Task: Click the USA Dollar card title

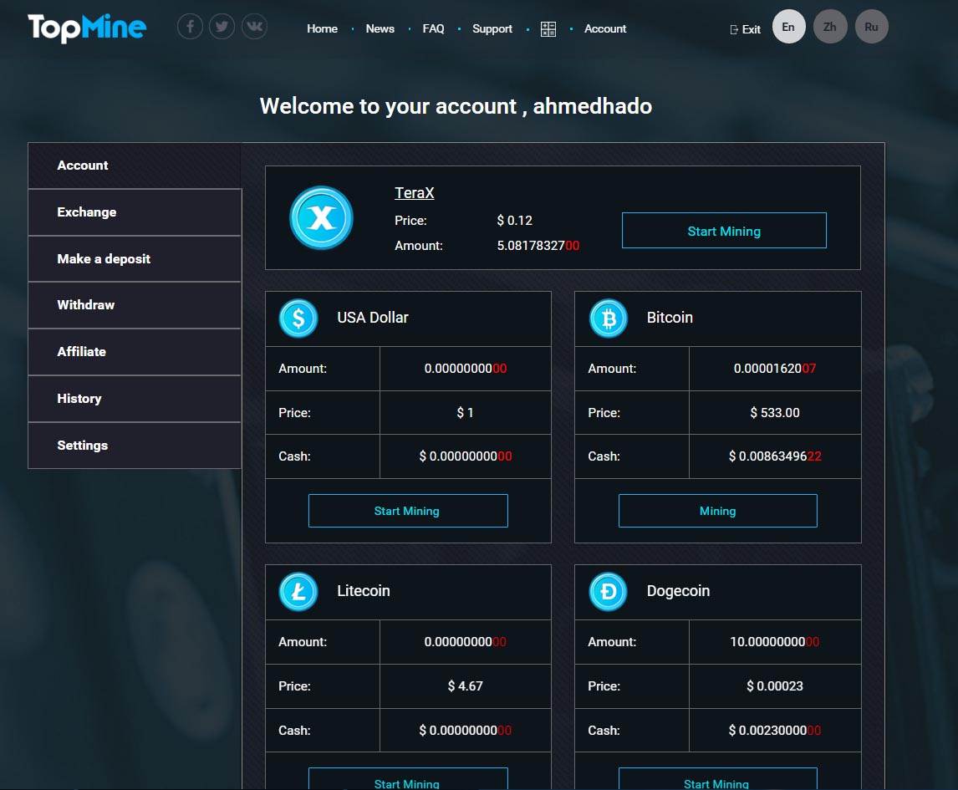Action: [373, 318]
